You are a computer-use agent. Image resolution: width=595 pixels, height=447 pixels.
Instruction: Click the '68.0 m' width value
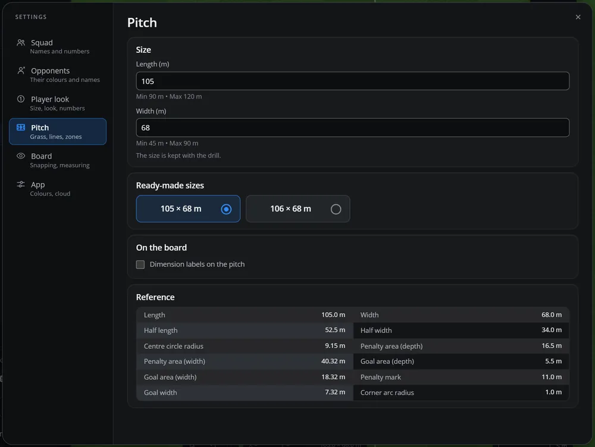tap(552, 314)
